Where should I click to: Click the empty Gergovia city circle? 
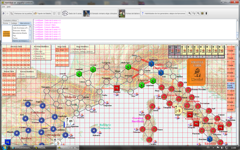(x=106, y=67)
